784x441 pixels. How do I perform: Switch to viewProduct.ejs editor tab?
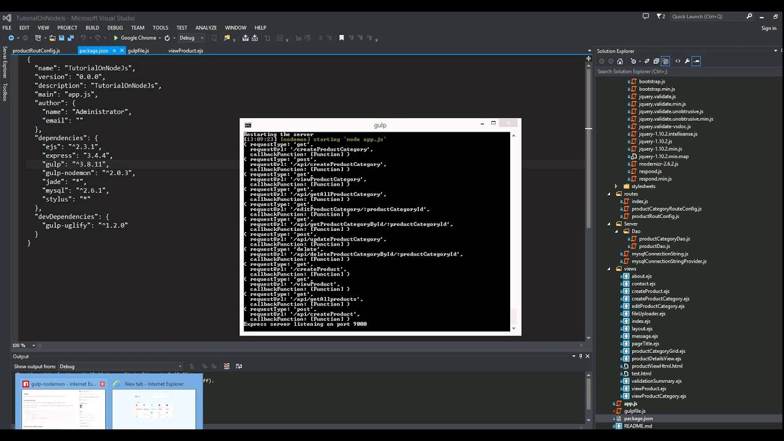(186, 51)
